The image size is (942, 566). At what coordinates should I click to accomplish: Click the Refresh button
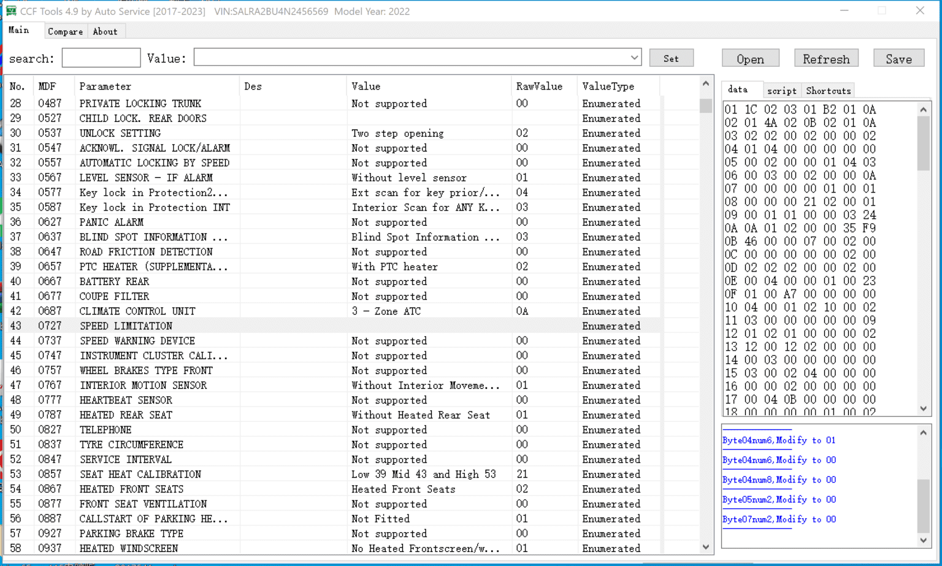826,58
